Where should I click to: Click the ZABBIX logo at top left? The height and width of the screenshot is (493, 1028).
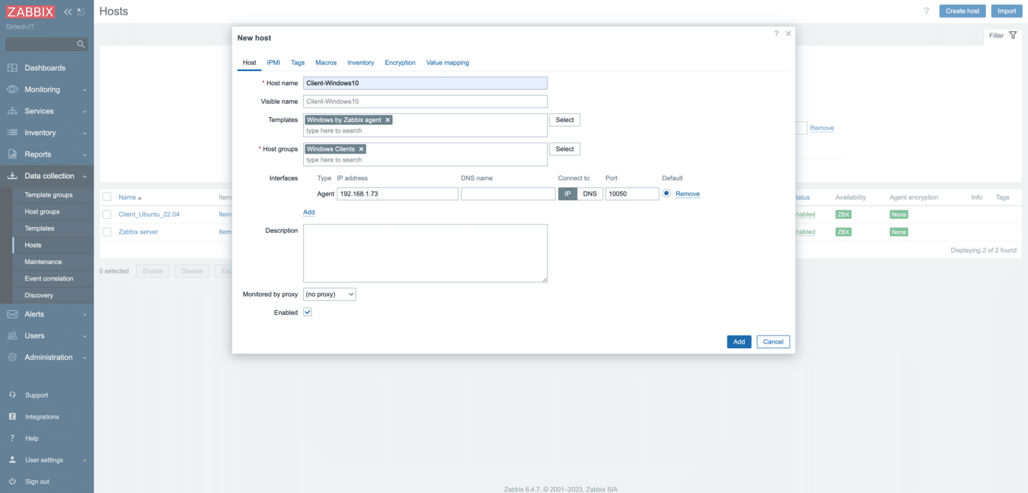tap(30, 11)
